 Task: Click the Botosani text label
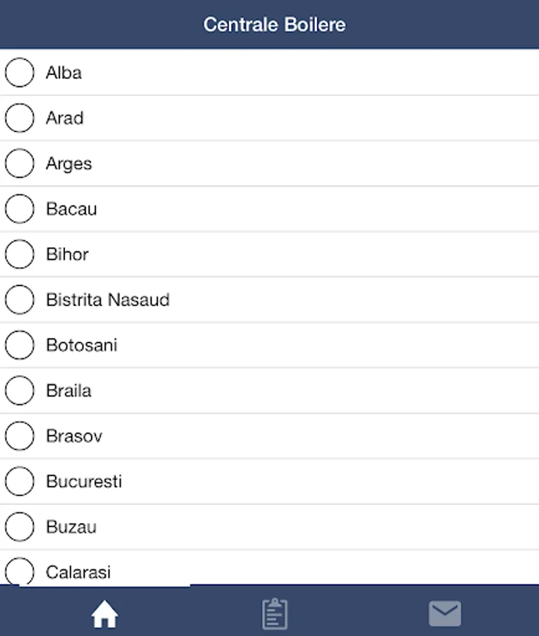[x=81, y=346]
